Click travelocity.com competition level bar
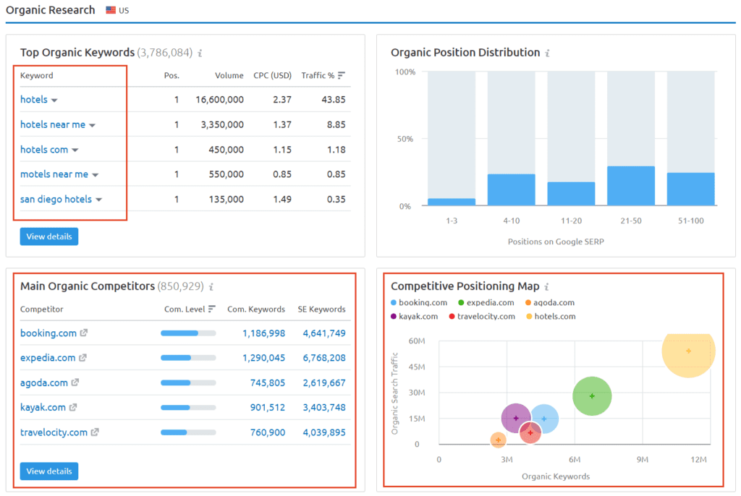 188,432
